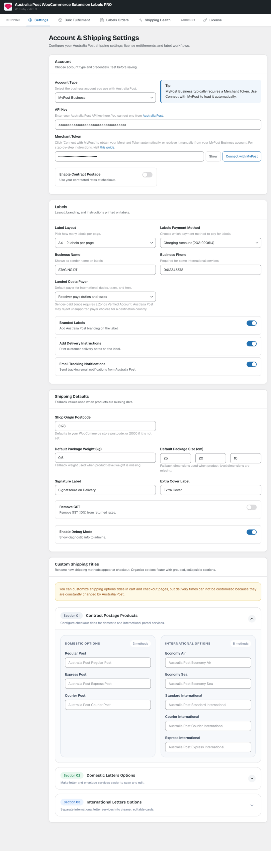Turn off the Branded Labels switch
This screenshot has height=851, width=271.
(251, 323)
